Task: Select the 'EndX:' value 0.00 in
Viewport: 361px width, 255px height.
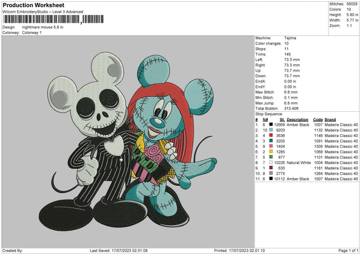Action: 290,81
